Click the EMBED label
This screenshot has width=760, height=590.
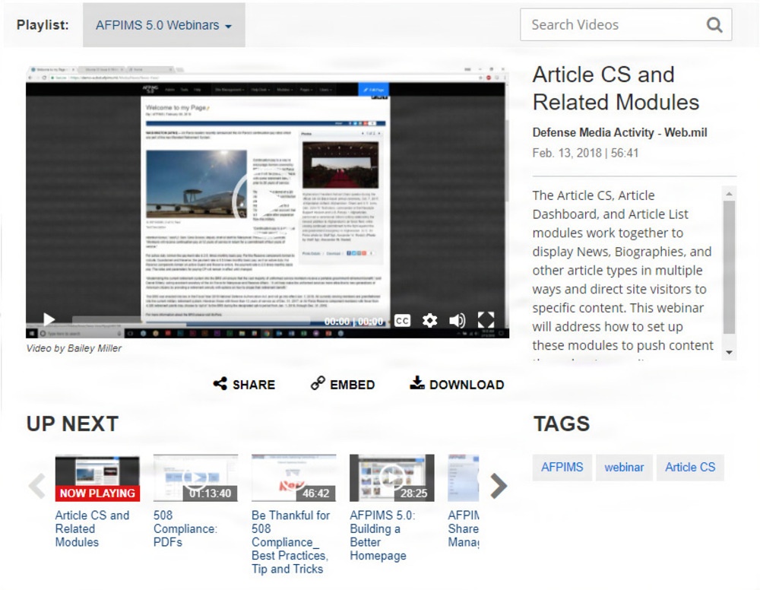coord(353,385)
